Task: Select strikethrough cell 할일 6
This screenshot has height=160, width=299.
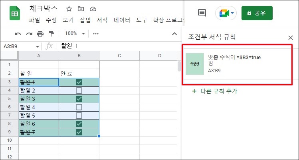Action: tap(39, 124)
